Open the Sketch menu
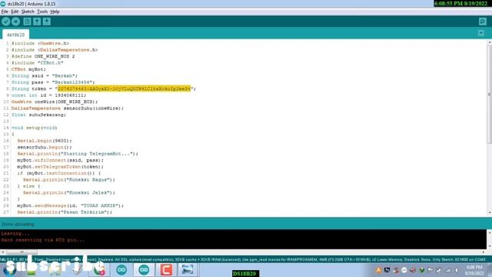Image resolution: width=492 pixels, height=277 pixels. click(x=28, y=12)
